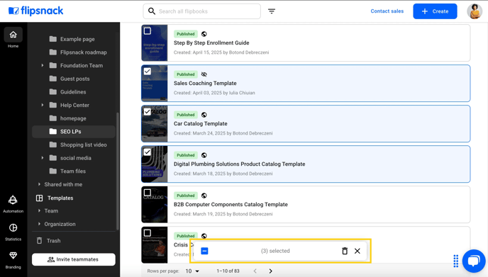
Task: Go to next page of flipbooks
Action: coord(270,271)
